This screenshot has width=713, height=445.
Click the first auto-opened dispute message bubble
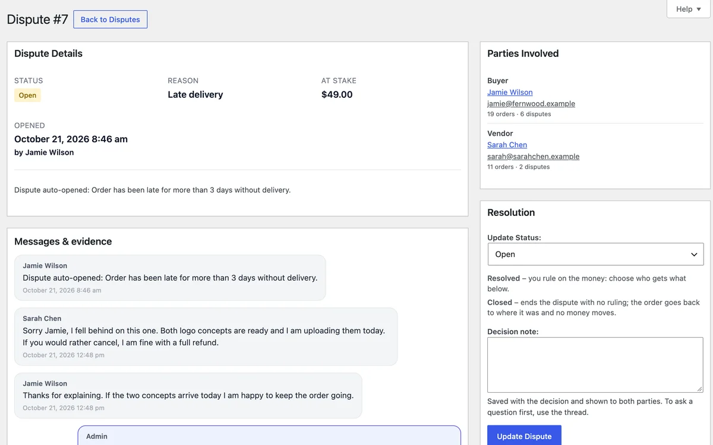[x=170, y=278]
